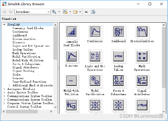Expand the Aerospace Blockset node
168x121 pixels.
click(4, 89)
